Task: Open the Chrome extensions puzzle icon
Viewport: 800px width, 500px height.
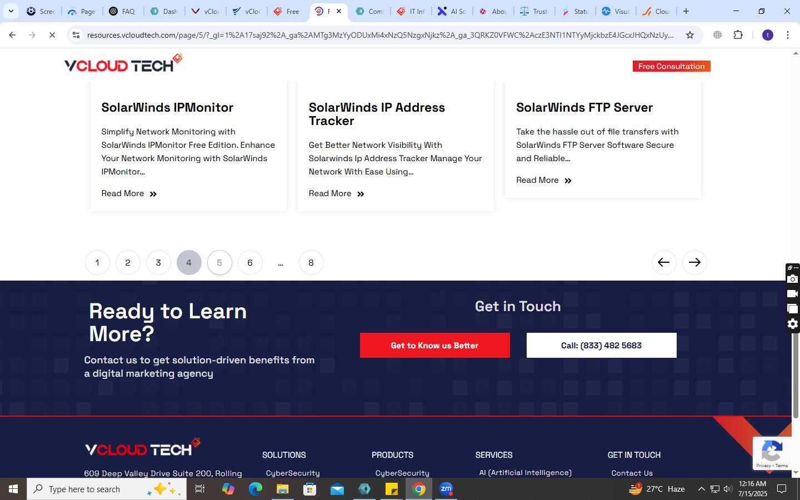Action: (x=738, y=35)
